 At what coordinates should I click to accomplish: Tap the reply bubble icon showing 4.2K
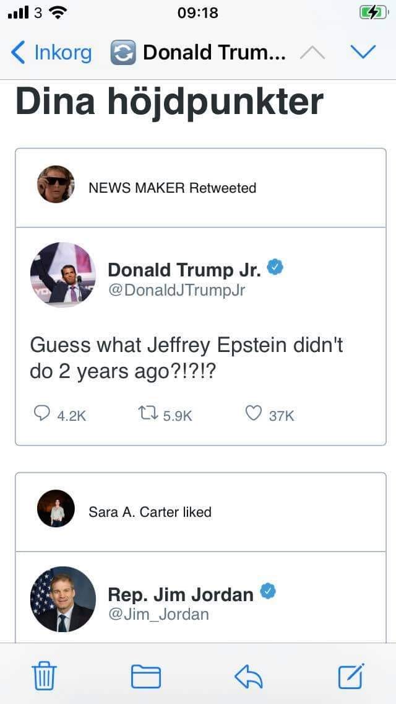click(x=42, y=414)
